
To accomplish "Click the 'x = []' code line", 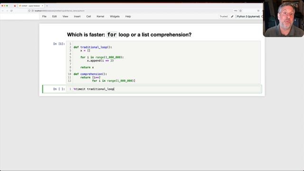I will [85, 50].
